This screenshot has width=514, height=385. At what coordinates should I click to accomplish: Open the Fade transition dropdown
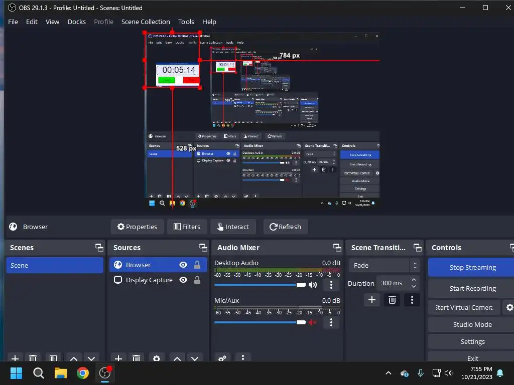[384, 265]
